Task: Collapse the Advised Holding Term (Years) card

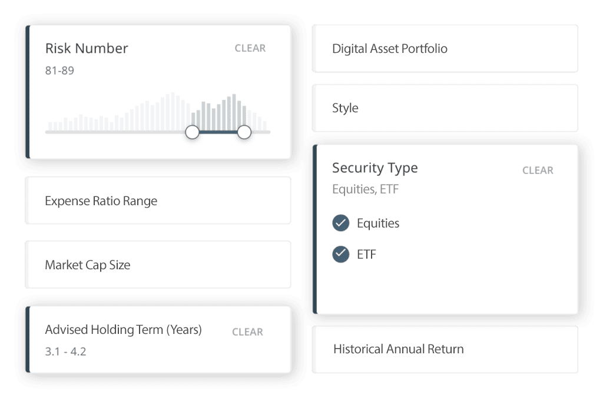Action: (124, 330)
